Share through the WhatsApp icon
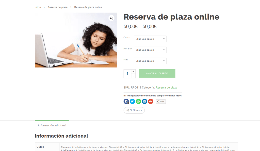This screenshot has height=151, width=260. point(138,102)
